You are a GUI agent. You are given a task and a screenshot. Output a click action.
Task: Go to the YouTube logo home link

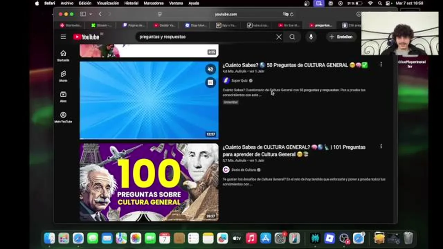[86, 37]
